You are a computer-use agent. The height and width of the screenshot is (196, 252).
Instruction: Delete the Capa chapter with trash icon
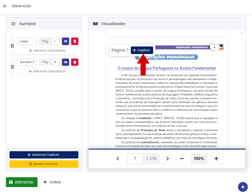click(75, 41)
